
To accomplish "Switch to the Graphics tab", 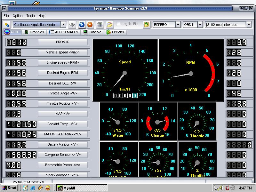I will click(x=34, y=32).
